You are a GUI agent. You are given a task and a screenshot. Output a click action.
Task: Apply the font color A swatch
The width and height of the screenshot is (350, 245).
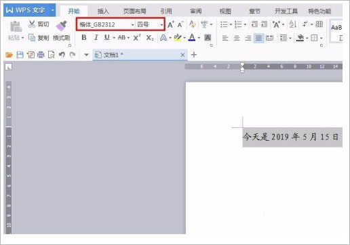point(192,37)
